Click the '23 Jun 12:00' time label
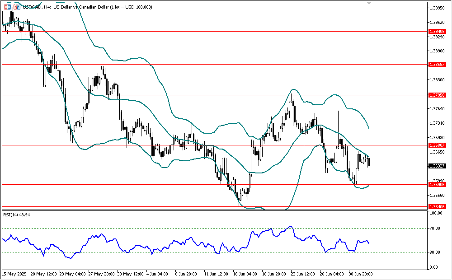This screenshot has width=452, height=280. [303, 274]
